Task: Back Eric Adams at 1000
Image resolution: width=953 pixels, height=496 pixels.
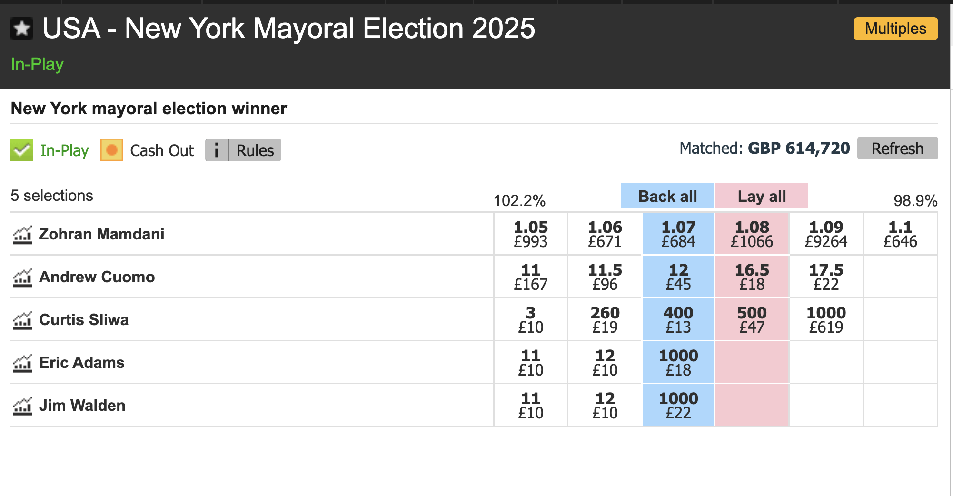Action: [x=678, y=362]
